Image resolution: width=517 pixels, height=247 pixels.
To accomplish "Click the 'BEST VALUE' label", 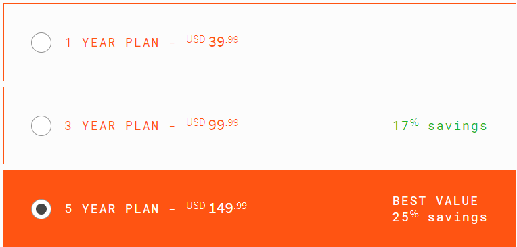I will point(435,201).
